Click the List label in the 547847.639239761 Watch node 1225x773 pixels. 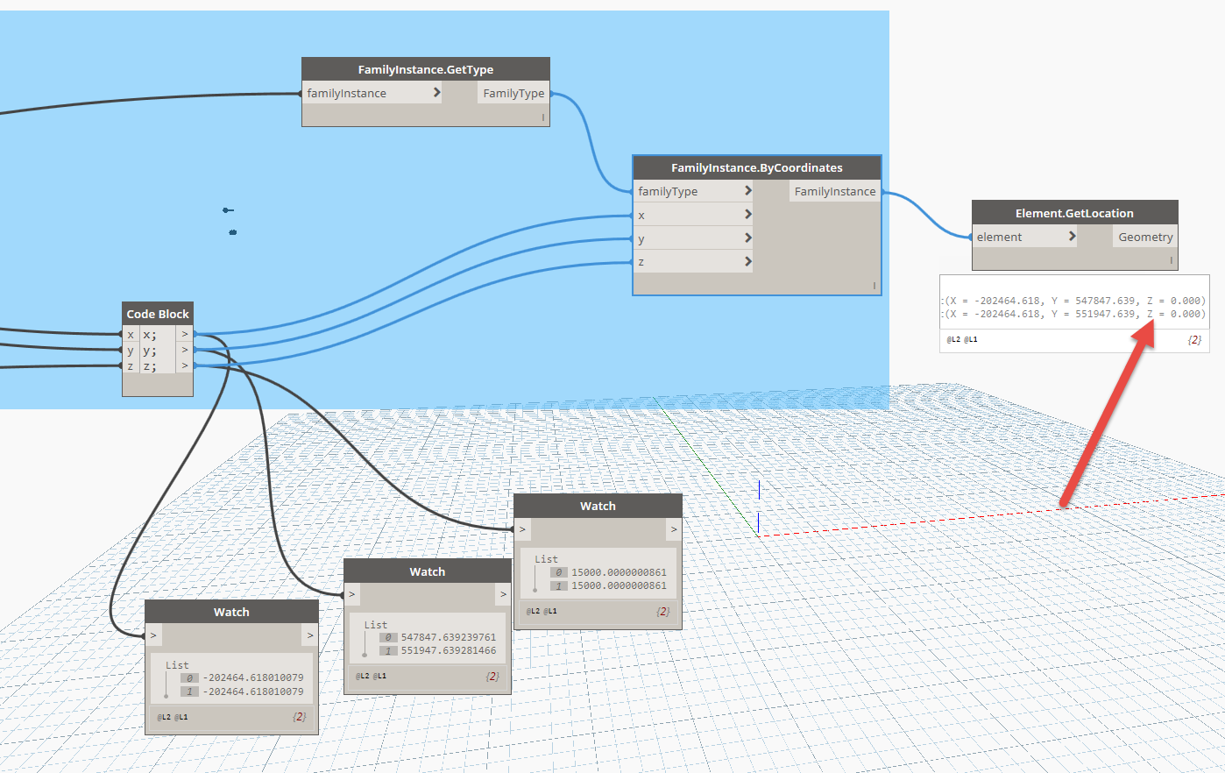pyautogui.click(x=376, y=625)
